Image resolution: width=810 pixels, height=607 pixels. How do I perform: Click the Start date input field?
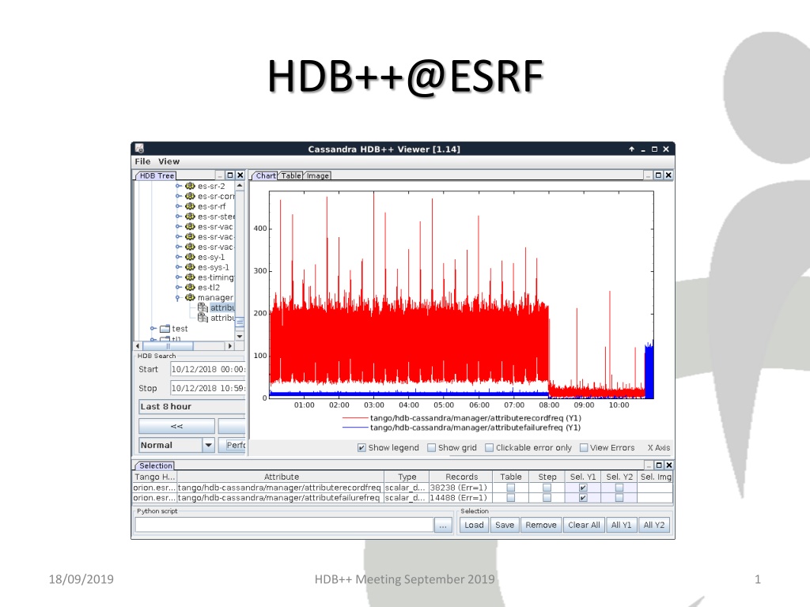(x=208, y=369)
